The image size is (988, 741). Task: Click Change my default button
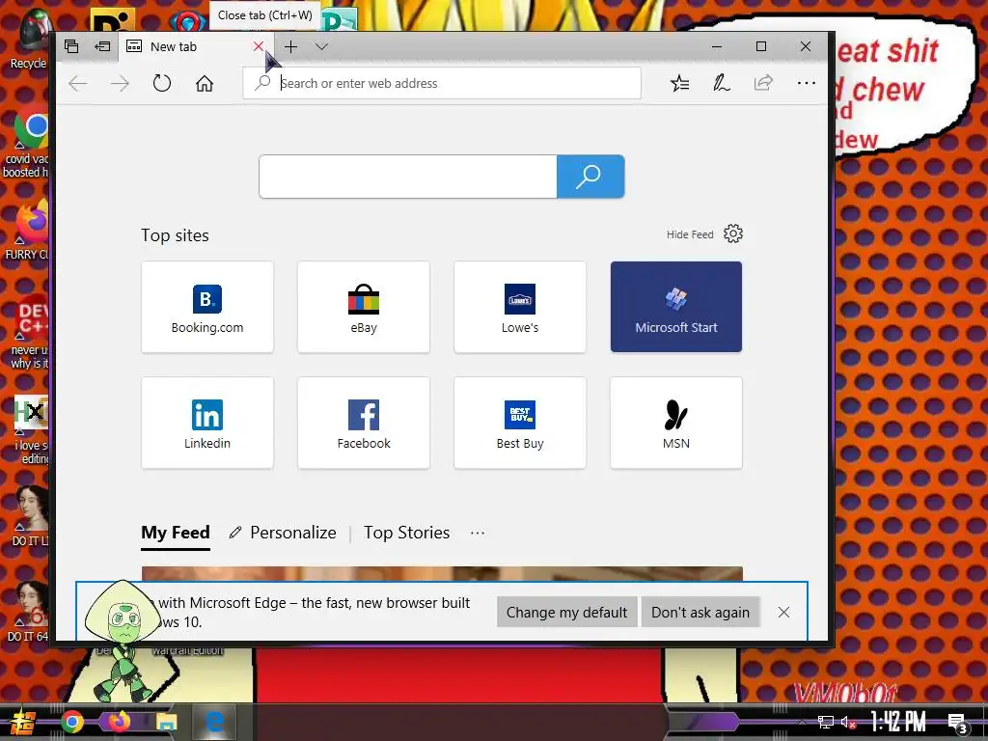pos(566,613)
